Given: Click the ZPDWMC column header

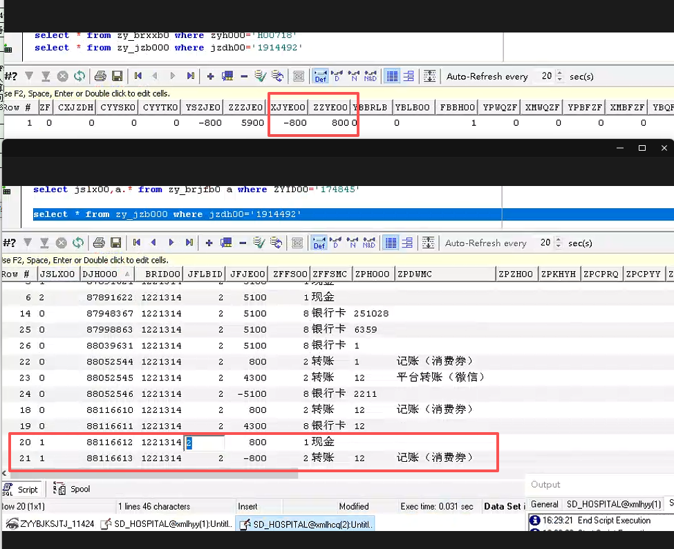Looking at the screenshot, I should point(445,274).
